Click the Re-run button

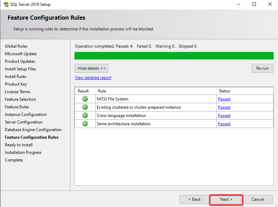point(262,68)
